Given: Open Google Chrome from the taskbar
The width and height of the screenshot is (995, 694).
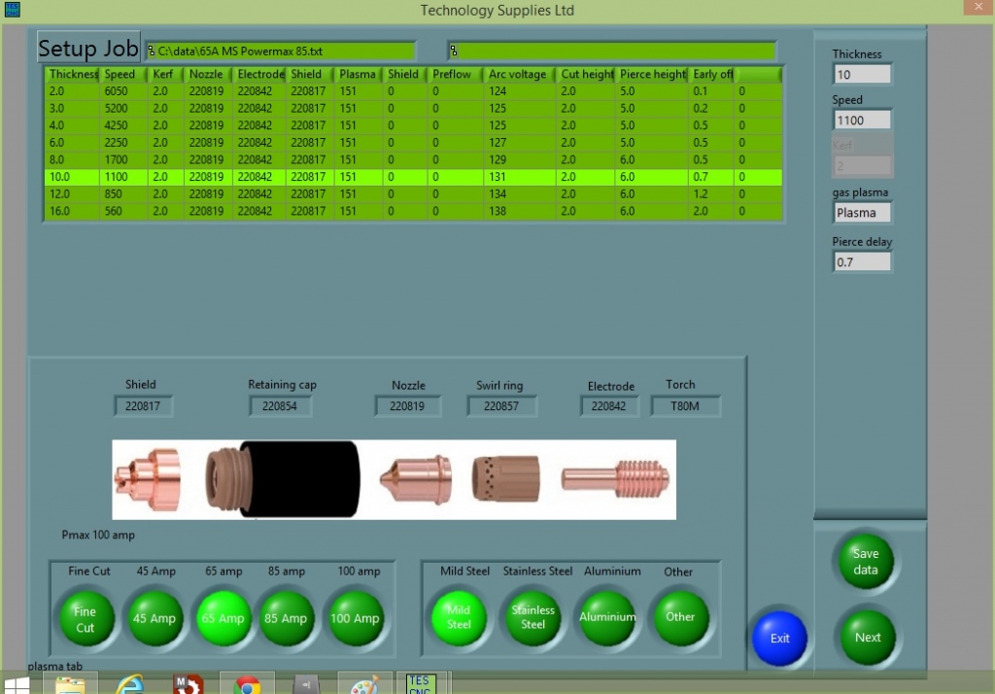Looking at the screenshot, I should coord(247,684).
